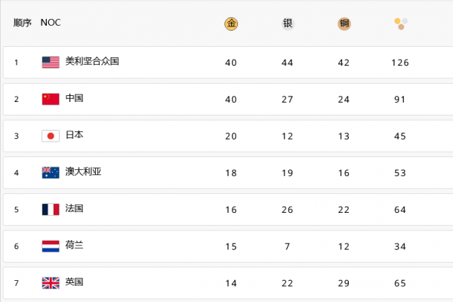Click the 顺序 column header

tap(23, 23)
